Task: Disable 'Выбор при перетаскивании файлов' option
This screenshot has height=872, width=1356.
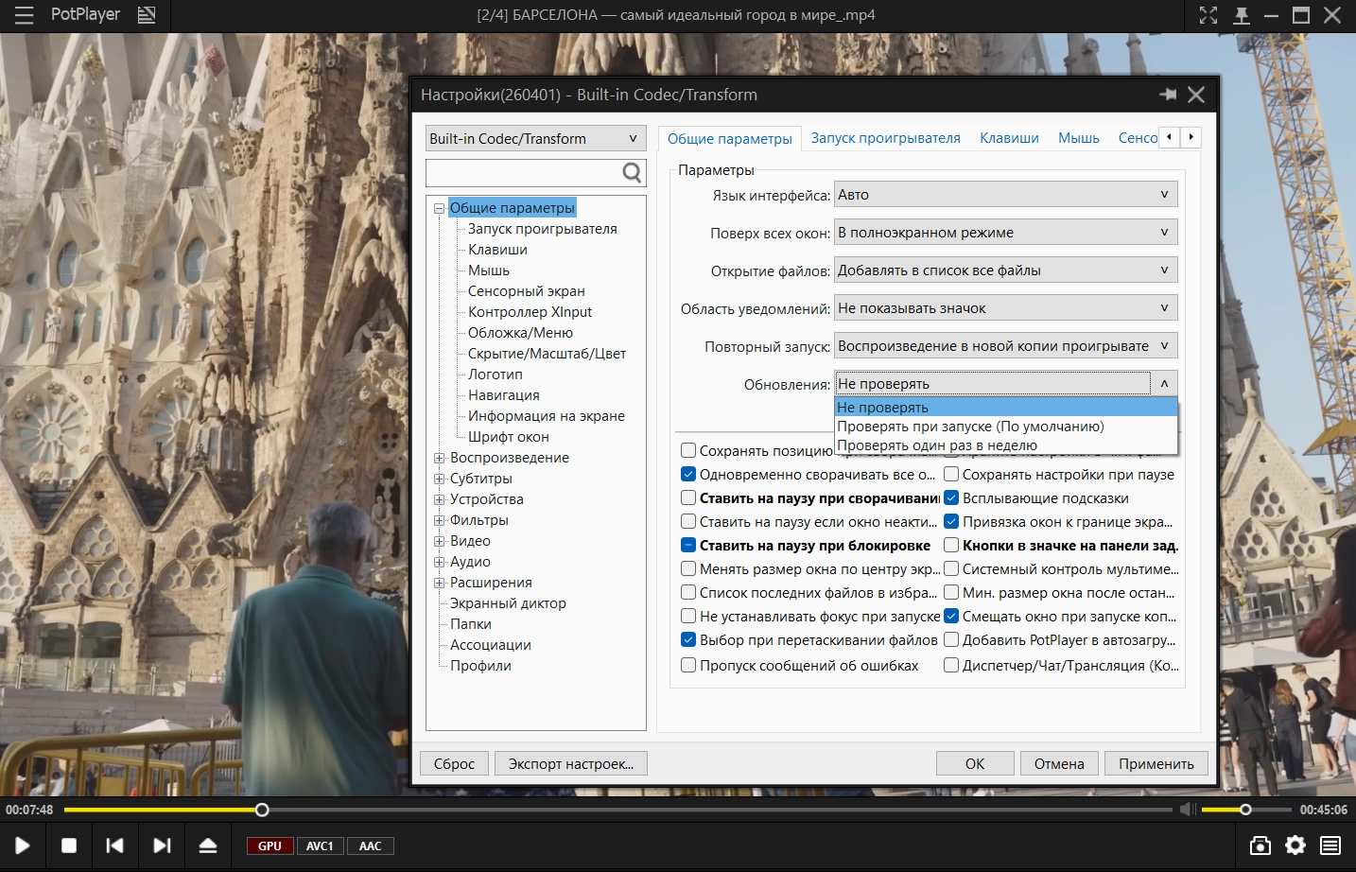Action: 688,640
